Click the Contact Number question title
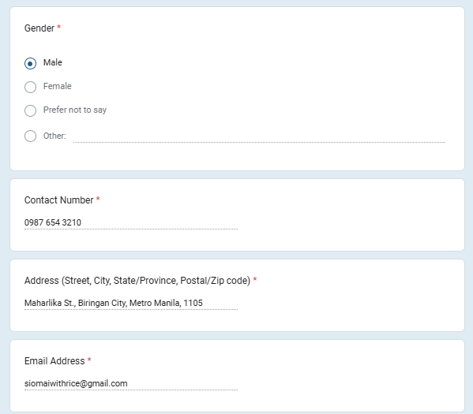This screenshot has width=473, height=414. [58, 200]
